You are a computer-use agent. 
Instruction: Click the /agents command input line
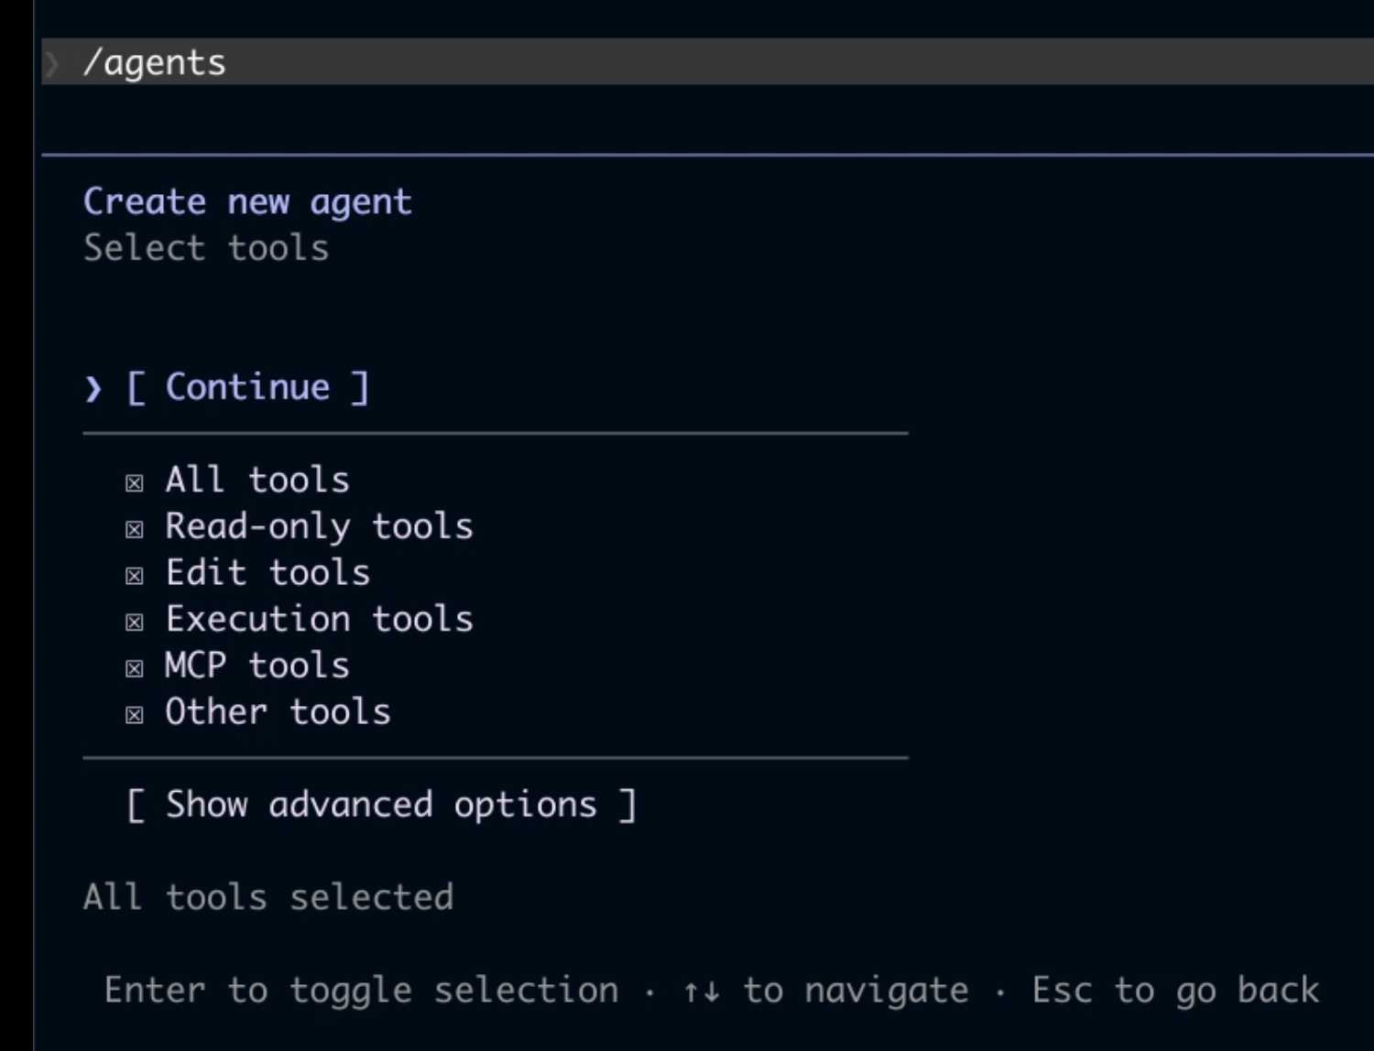(707, 62)
